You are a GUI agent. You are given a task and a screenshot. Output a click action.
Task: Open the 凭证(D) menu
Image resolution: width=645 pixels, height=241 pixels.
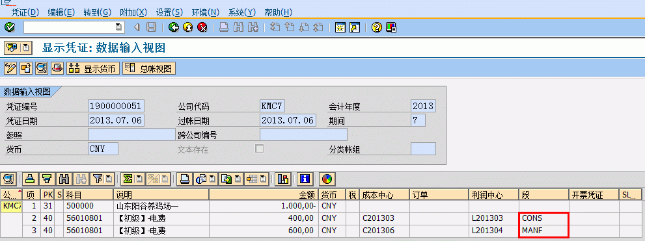[x=25, y=12]
